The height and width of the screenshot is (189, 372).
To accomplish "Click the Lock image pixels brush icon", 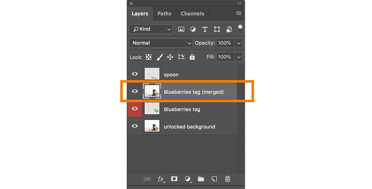I will tap(159, 57).
